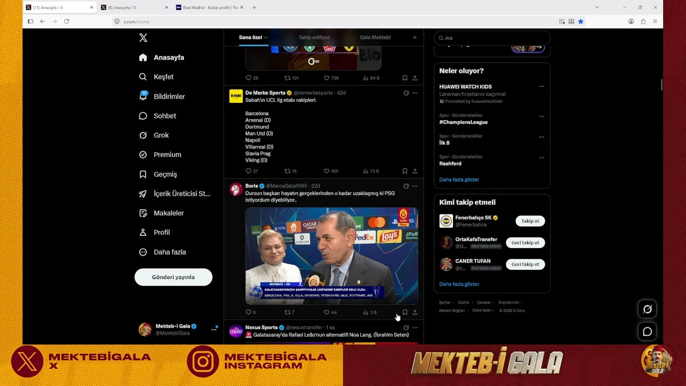Screen dimensions: 686x386
Task: Ask Grok about the Boris post
Action: click(406, 186)
